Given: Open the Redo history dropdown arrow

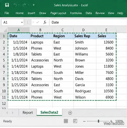Looking at the screenshot, I should pyautogui.click(x=28, y=5).
